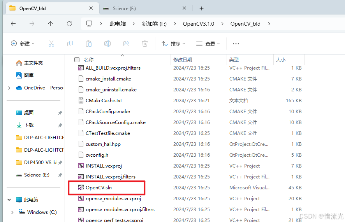Expand the chevron after OpenCV_bld in the address bar
The height and width of the screenshot is (222, 345).
tap(269, 24)
